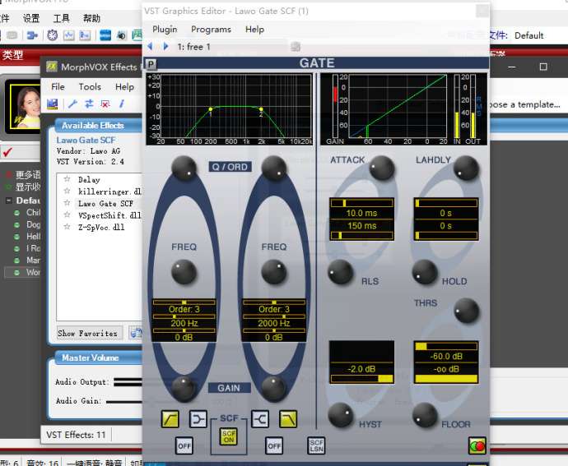Screen dimensions: 568x466
Task: Open the 帮助 menu in MorphVOX
Action: click(91, 18)
